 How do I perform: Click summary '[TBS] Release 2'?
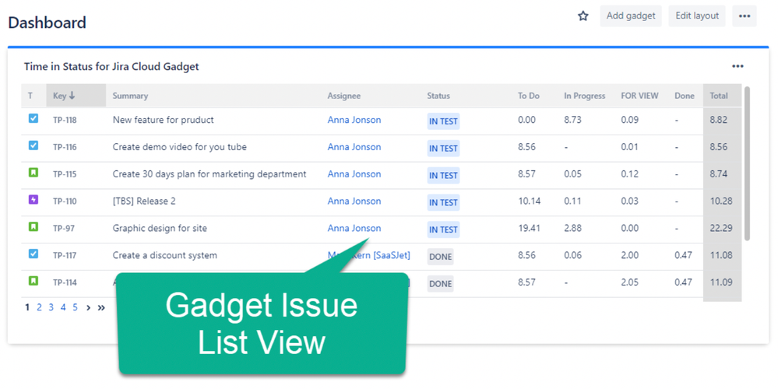tap(144, 202)
